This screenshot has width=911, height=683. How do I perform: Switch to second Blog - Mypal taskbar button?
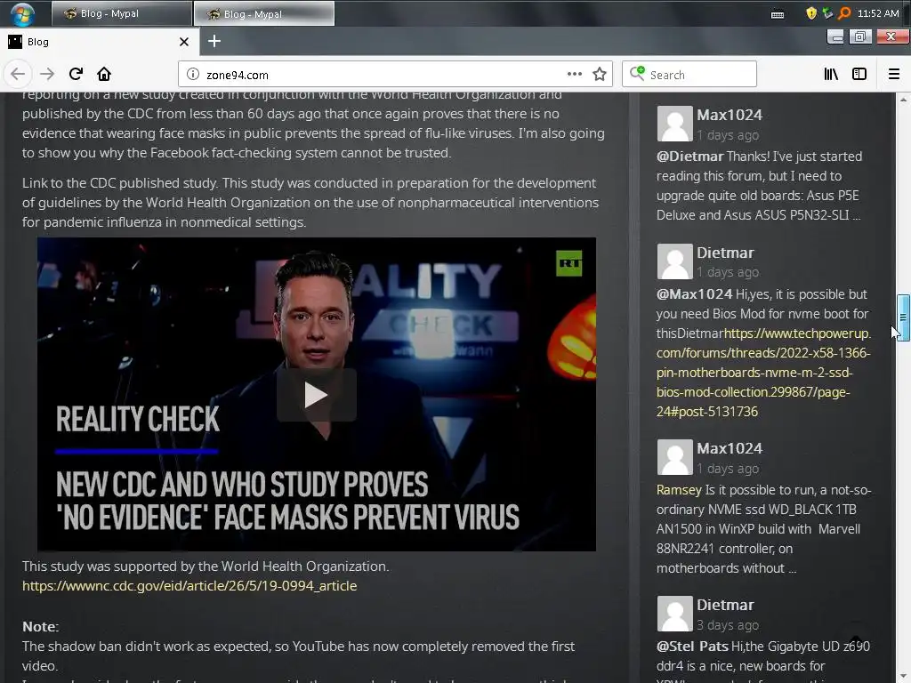pyautogui.click(x=263, y=13)
